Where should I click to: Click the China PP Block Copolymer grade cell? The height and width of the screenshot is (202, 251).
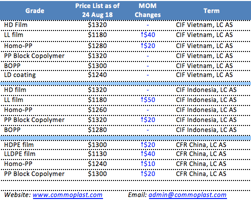34,174
